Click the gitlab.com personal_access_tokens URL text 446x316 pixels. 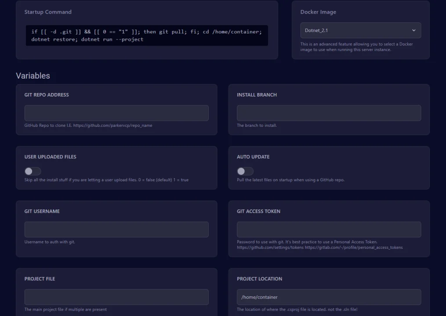click(354, 248)
